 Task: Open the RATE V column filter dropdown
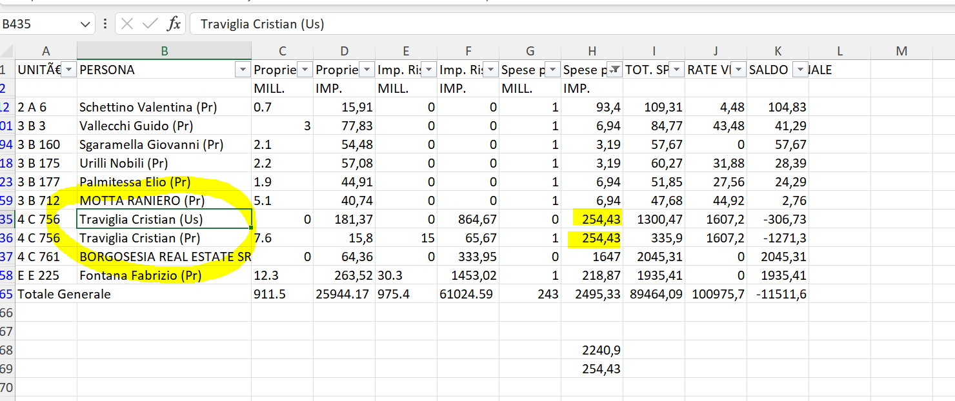tap(739, 70)
